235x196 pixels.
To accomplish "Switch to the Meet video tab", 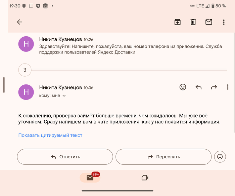I will coord(145,178).
